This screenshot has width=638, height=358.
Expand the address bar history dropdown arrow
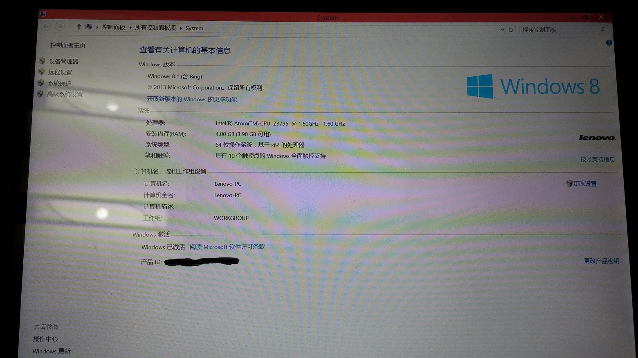pyautogui.click(x=502, y=29)
